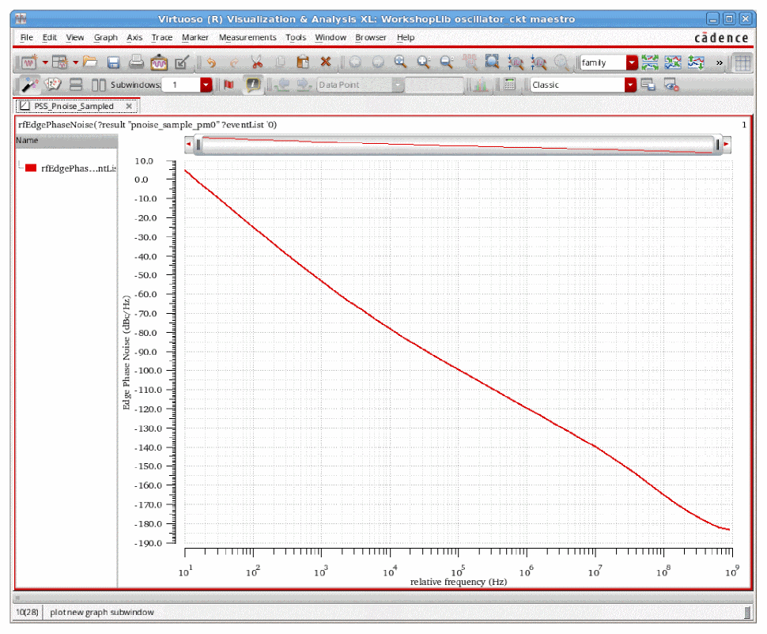The width and height of the screenshot is (767, 634).
Task: Open the Calculator icon
Action: (510, 85)
